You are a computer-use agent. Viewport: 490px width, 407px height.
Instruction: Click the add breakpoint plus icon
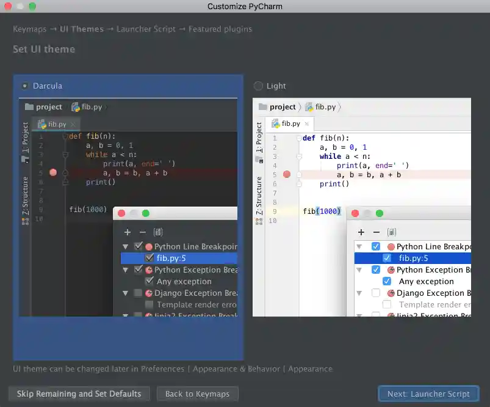coord(127,232)
